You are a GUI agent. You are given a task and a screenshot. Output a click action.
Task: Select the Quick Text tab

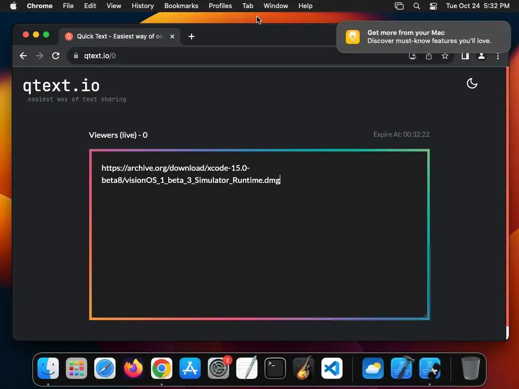click(x=120, y=36)
